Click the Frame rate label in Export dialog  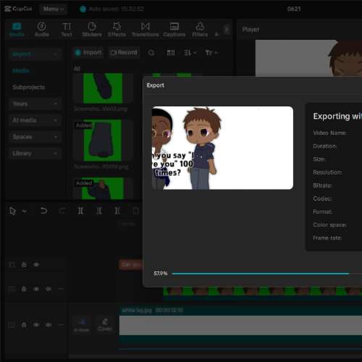[327, 238]
